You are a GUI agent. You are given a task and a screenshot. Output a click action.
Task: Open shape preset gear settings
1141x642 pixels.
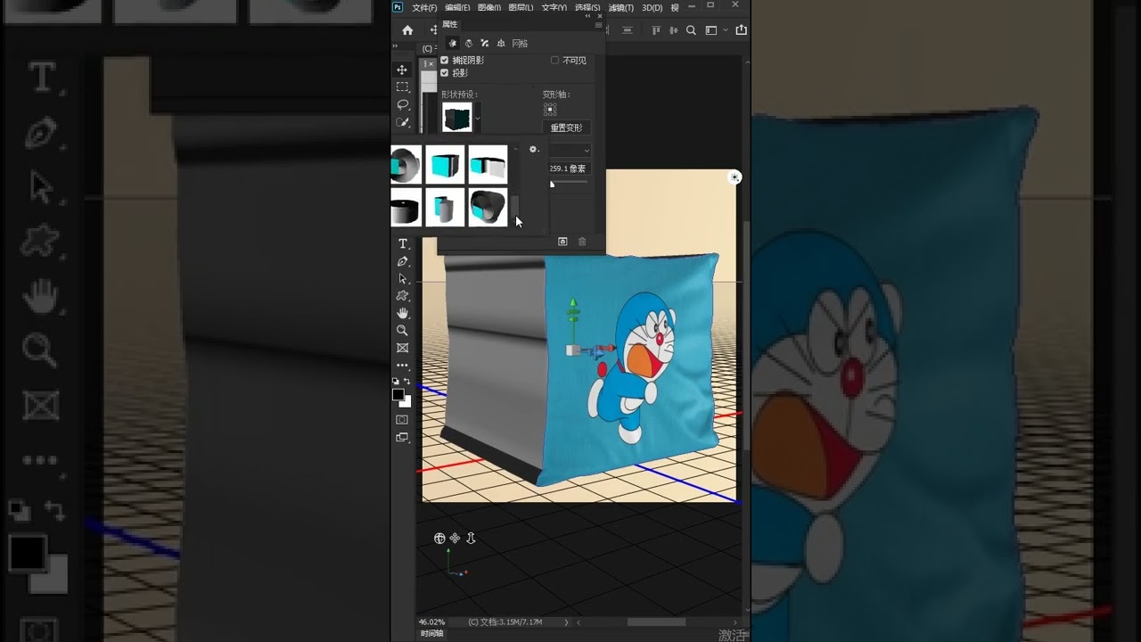click(534, 150)
